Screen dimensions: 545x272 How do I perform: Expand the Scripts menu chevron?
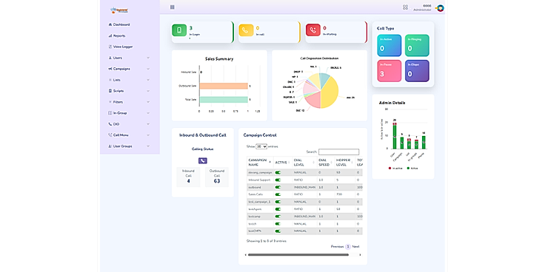pyautogui.click(x=148, y=91)
